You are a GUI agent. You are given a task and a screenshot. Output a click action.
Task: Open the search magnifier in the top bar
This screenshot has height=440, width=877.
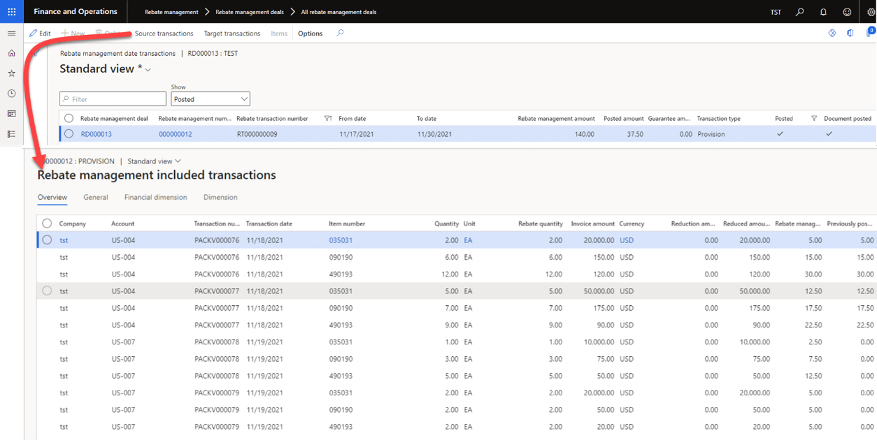pyautogui.click(x=800, y=12)
